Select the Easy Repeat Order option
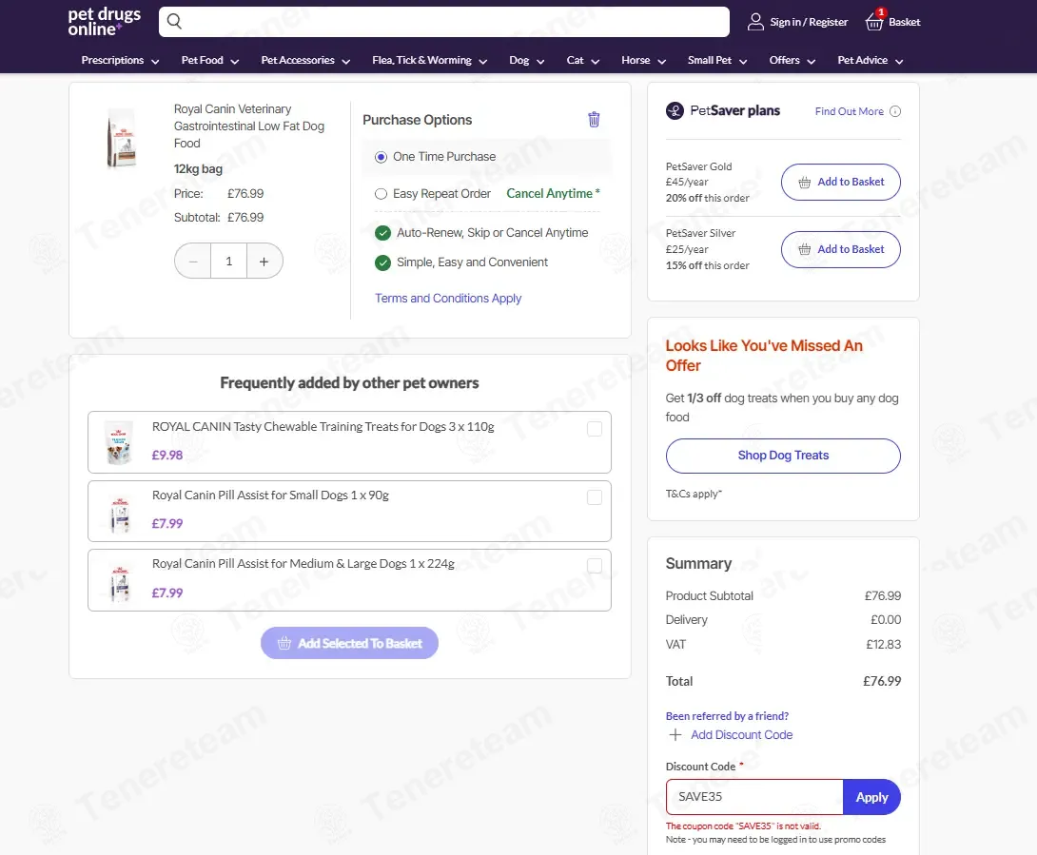 click(x=381, y=194)
